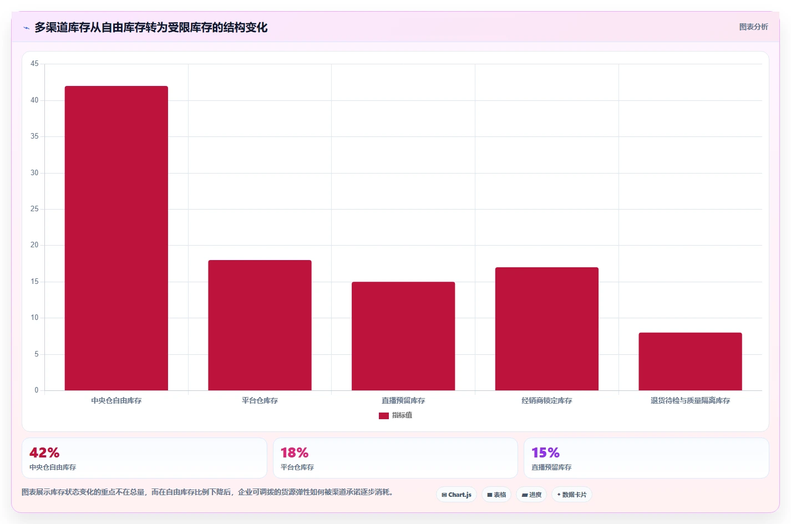Click the 中央仓自由库存 x-axis label
This screenshot has height=524, width=791.
pyautogui.click(x=116, y=400)
